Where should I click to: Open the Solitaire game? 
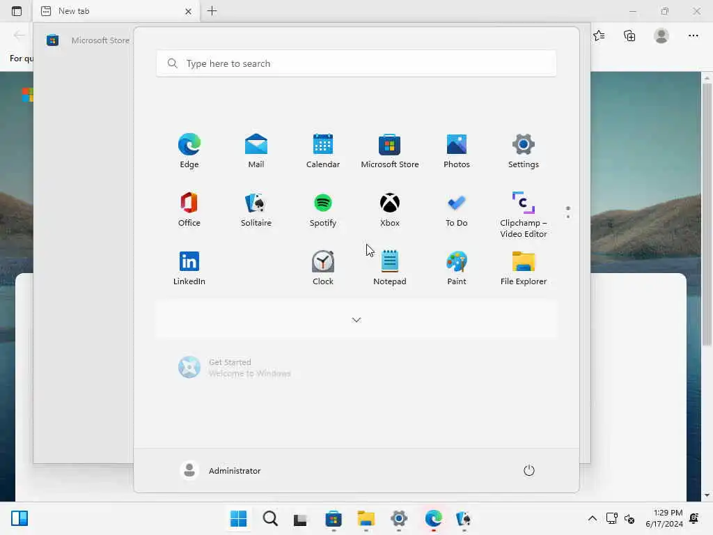[256, 209]
